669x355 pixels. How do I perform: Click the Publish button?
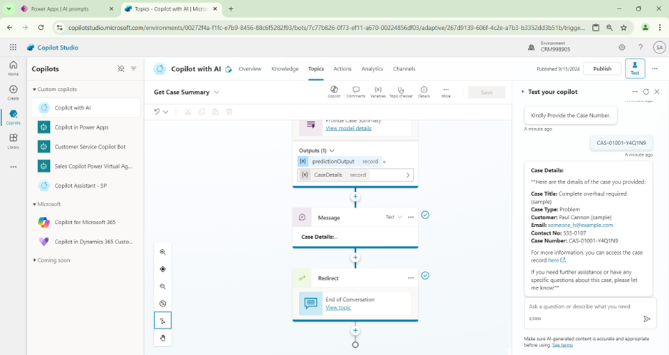pos(602,69)
